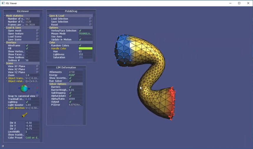Image resolution: width=253 pixels, height=149 pixels.
Task: Disable the Wireframe overlay checkbox
Action: (x=27, y=46)
